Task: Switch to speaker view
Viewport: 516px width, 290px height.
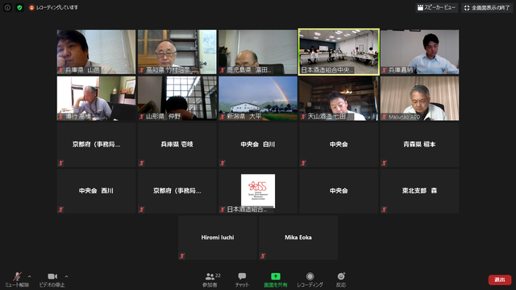Action: click(436, 7)
